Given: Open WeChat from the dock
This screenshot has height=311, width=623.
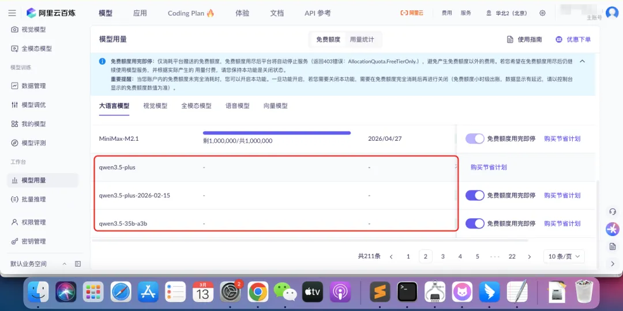Looking at the screenshot, I should click(286, 292).
